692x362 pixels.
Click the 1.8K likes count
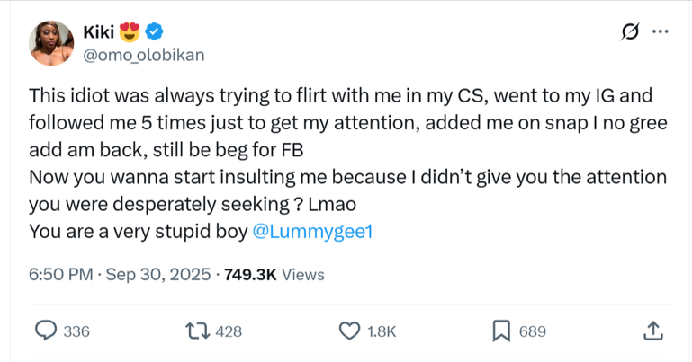(x=382, y=331)
